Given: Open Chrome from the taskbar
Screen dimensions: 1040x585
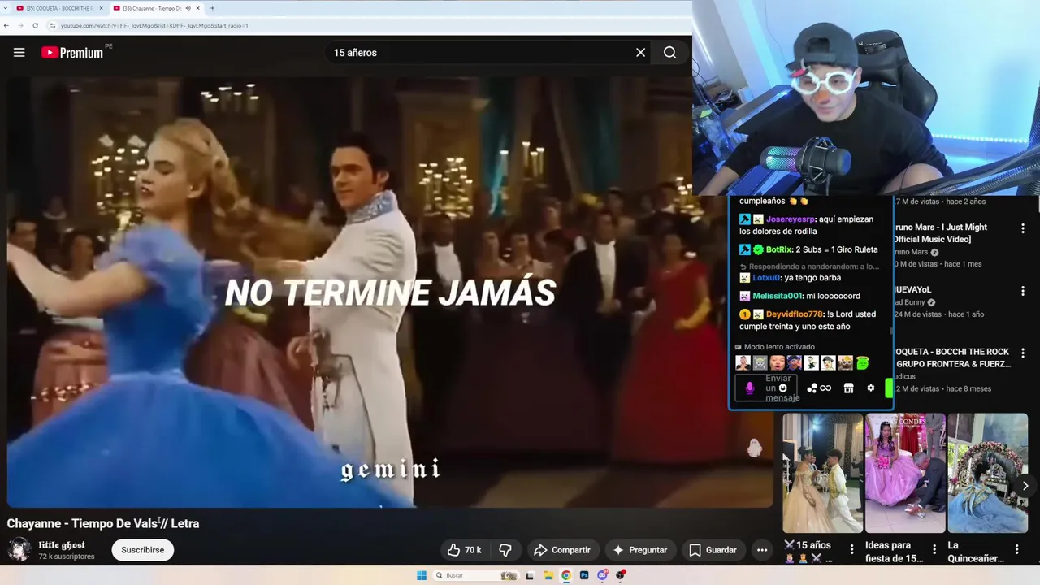Looking at the screenshot, I should 566,575.
